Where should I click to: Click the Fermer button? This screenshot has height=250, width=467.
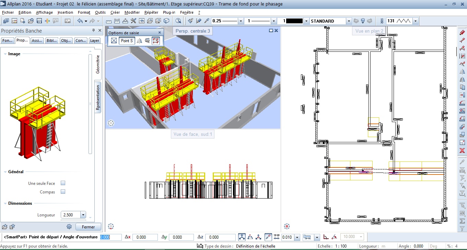pos(89,227)
